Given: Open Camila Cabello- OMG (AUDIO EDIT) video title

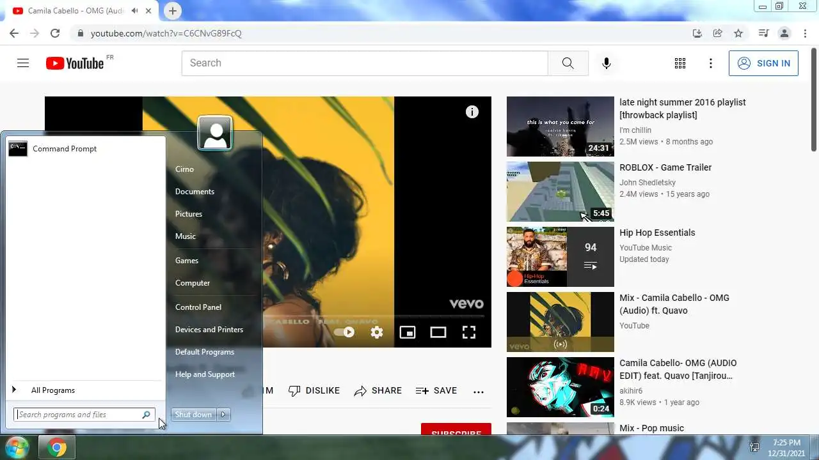Looking at the screenshot, I should tap(678, 369).
